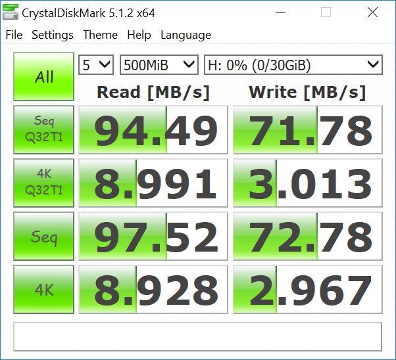Open the test count dropdown showing 5
396x360 pixels.
[x=96, y=64]
